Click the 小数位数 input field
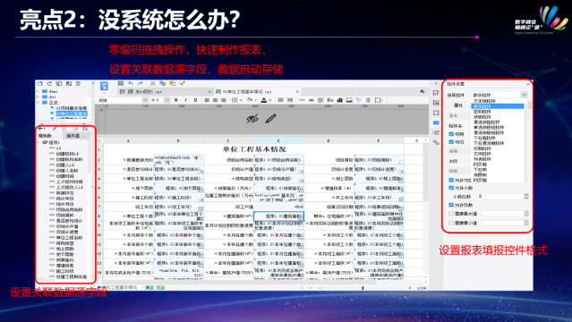 tap(501, 196)
